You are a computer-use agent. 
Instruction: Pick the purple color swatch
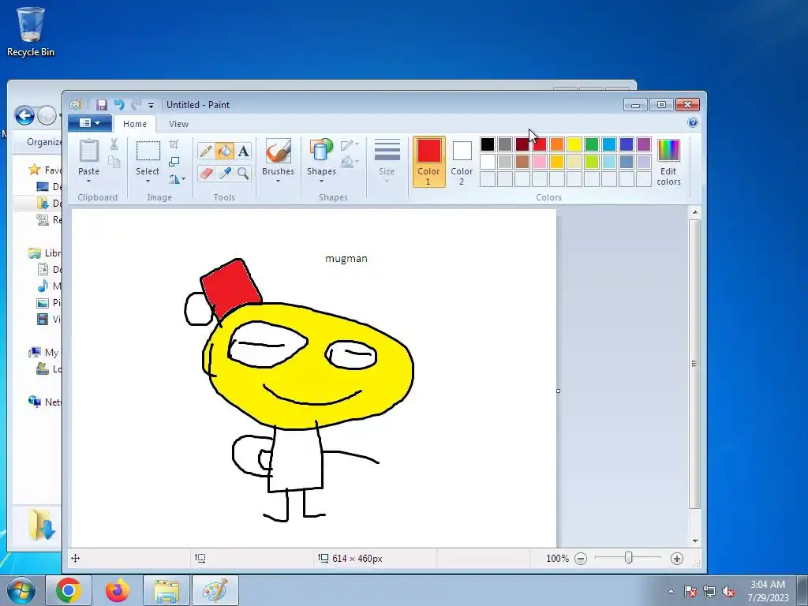[644, 144]
